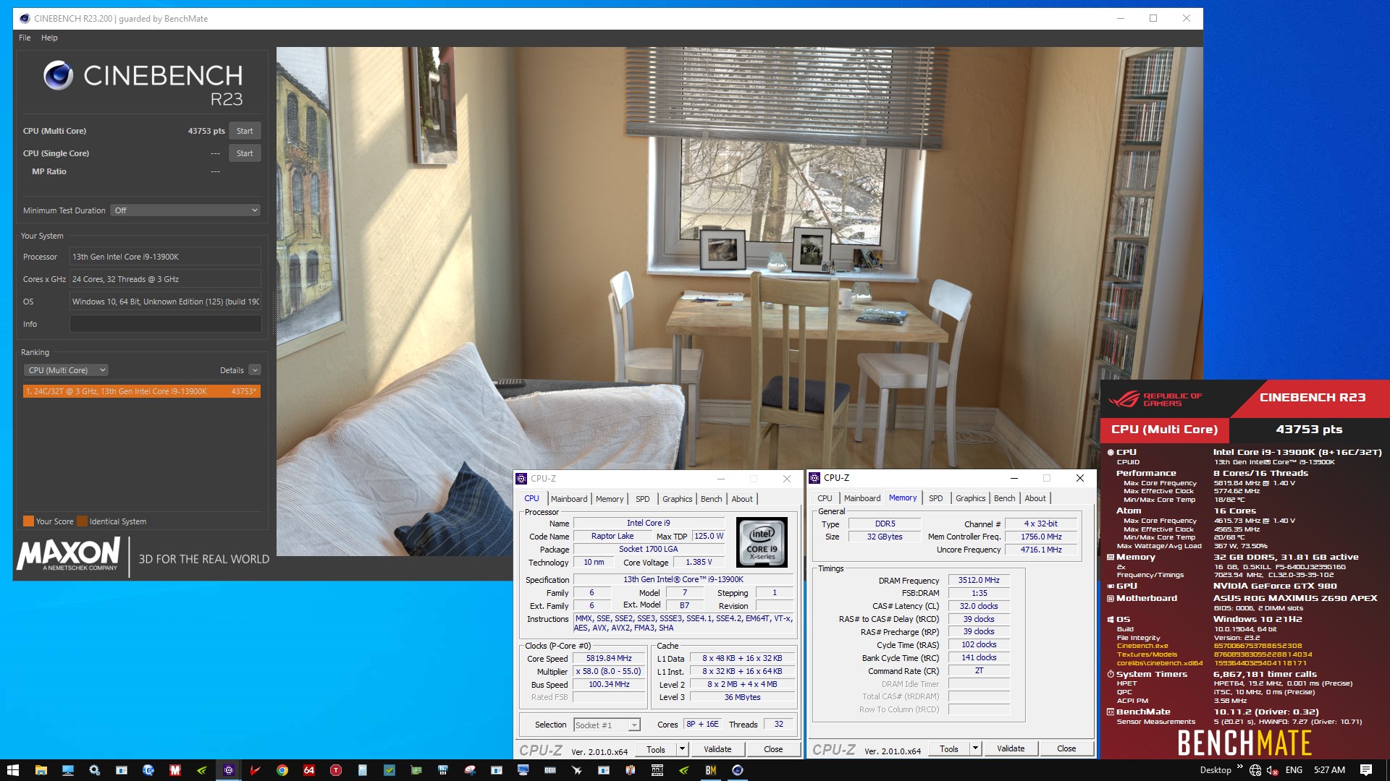Image resolution: width=1390 pixels, height=781 pixels.
Task: Open Calculator from the taskbar
Action: click(362, 770)
